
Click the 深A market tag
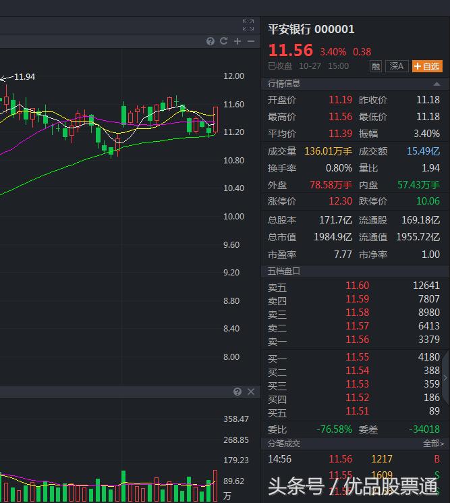pos(397,66)
